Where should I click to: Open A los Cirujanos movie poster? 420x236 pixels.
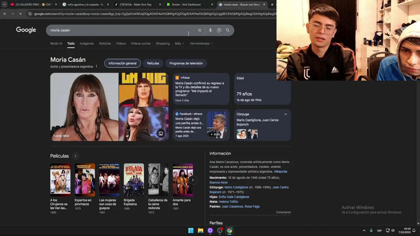(x=60, y=180)
